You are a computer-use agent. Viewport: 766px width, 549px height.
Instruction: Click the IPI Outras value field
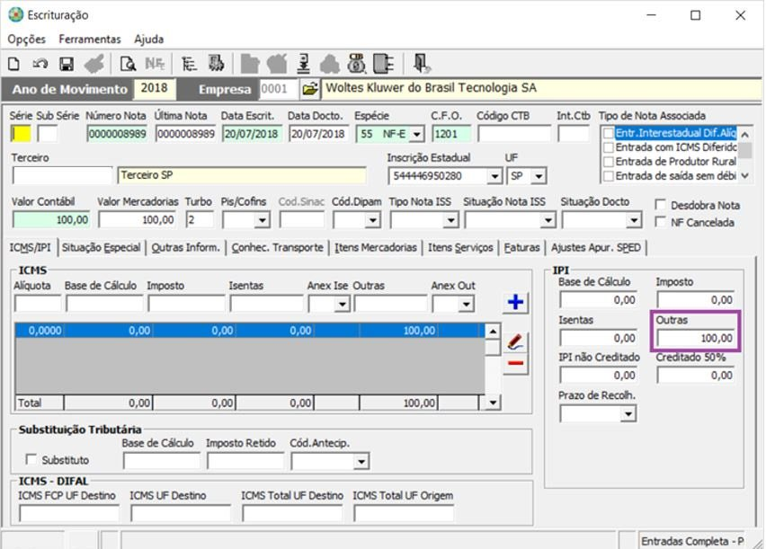click(694, 339)
